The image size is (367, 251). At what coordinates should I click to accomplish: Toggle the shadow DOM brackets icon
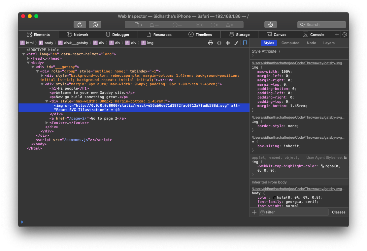pos(219,43)
